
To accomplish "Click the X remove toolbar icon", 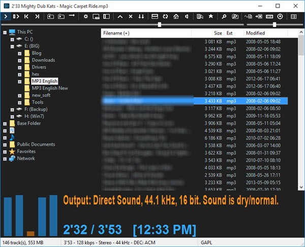I will 131,17.
